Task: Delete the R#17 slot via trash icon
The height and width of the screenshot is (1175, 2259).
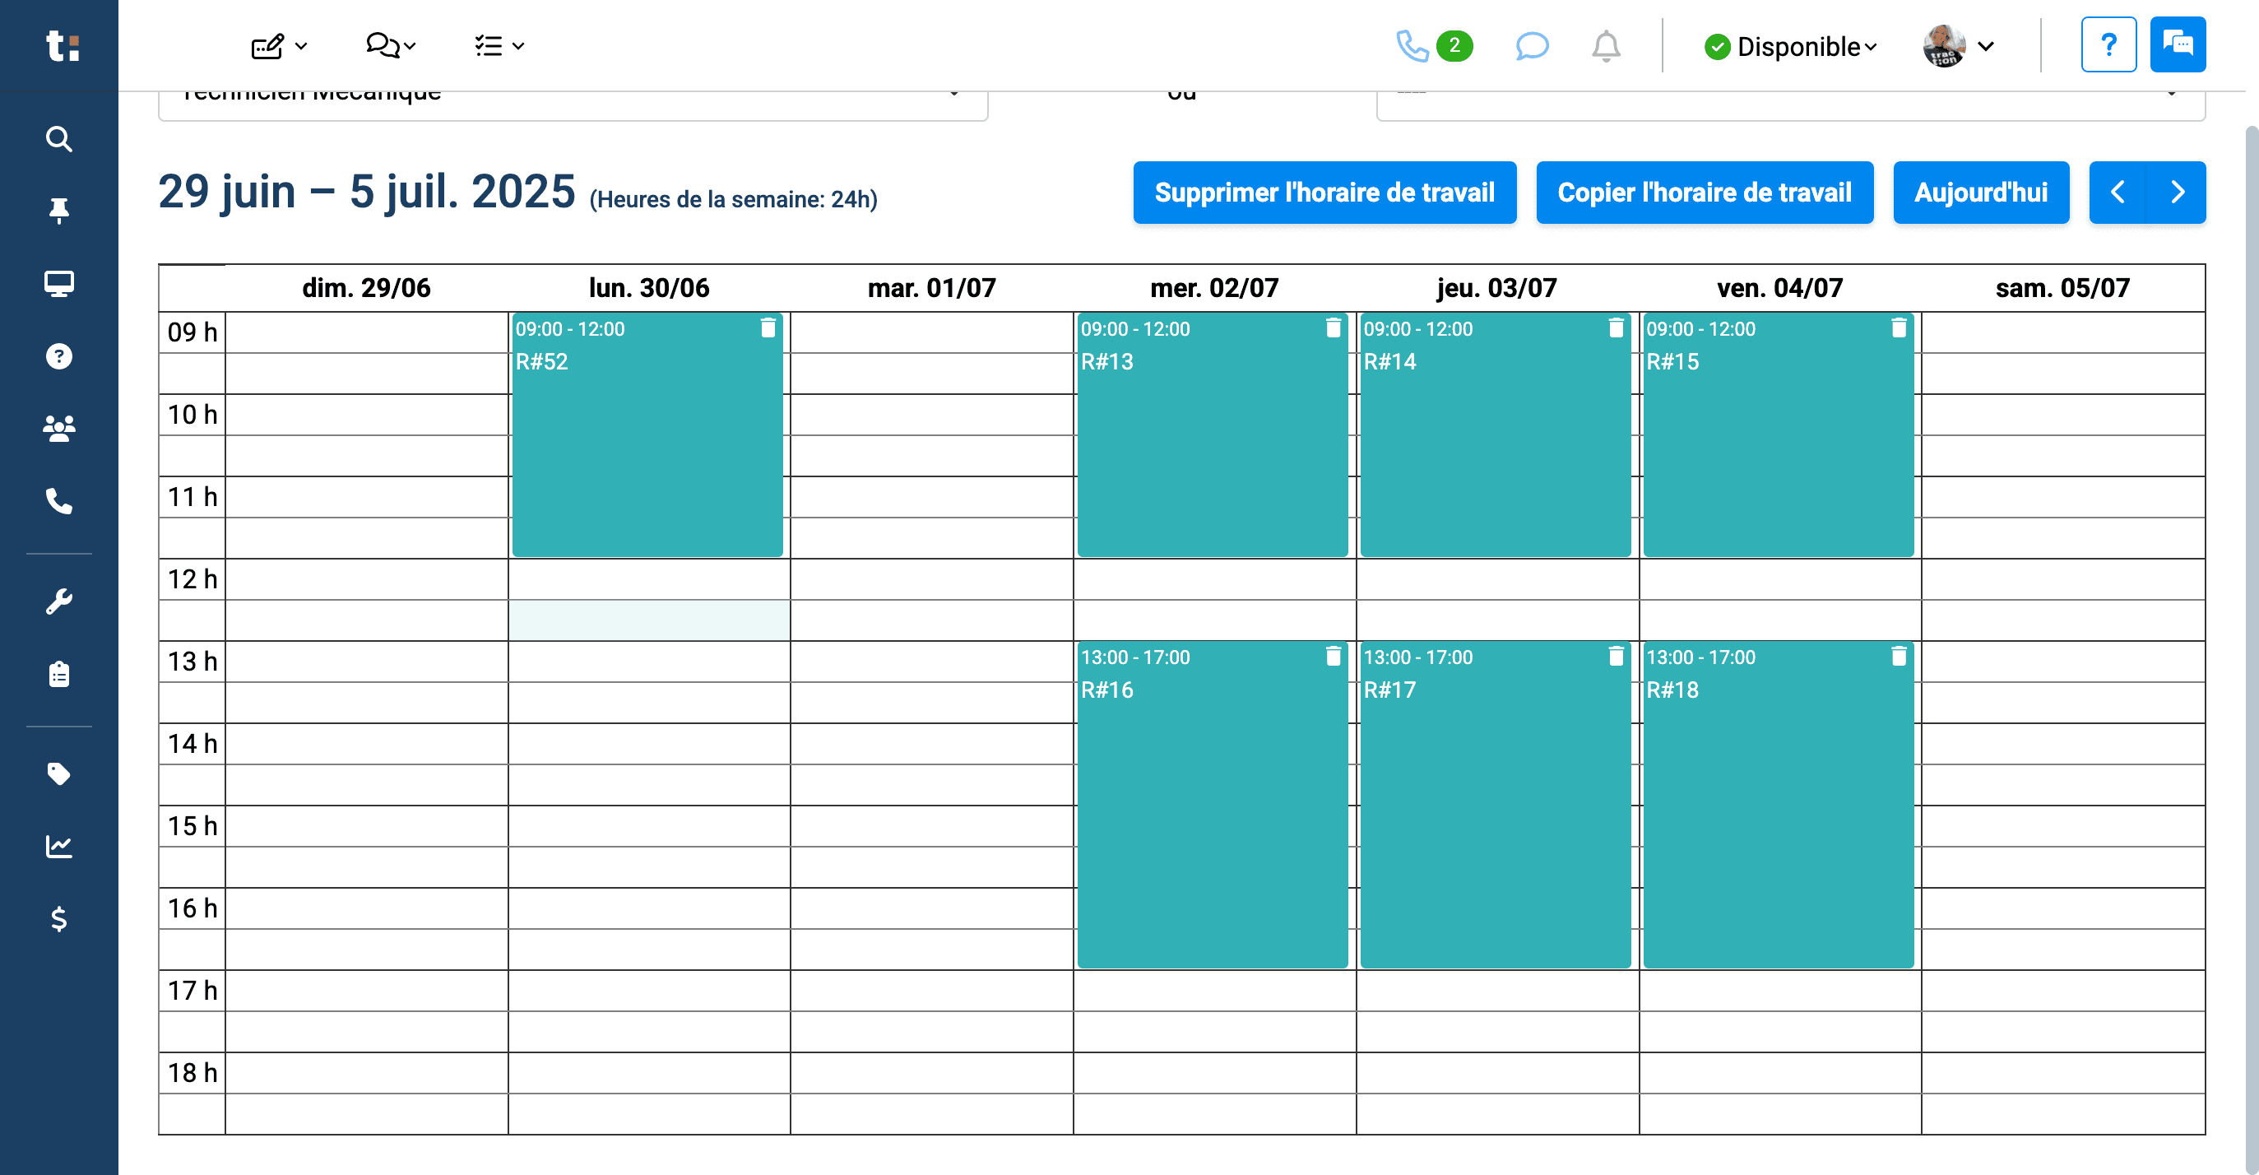Action: (x=1617, y=656)
